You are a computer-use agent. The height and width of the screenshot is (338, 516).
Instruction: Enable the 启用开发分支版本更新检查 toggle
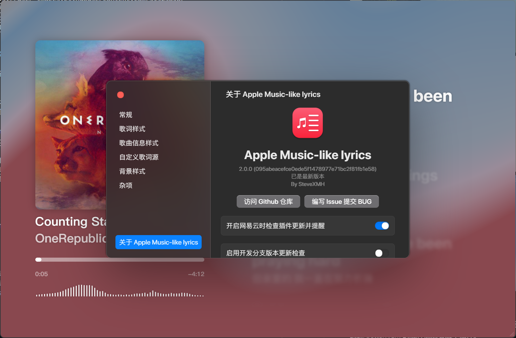[x=381, y=253]
